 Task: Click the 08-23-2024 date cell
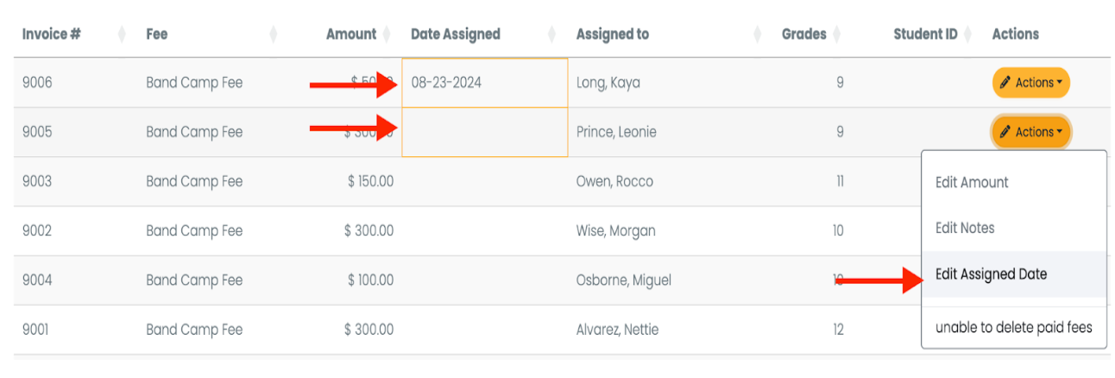tap(485, 83)
